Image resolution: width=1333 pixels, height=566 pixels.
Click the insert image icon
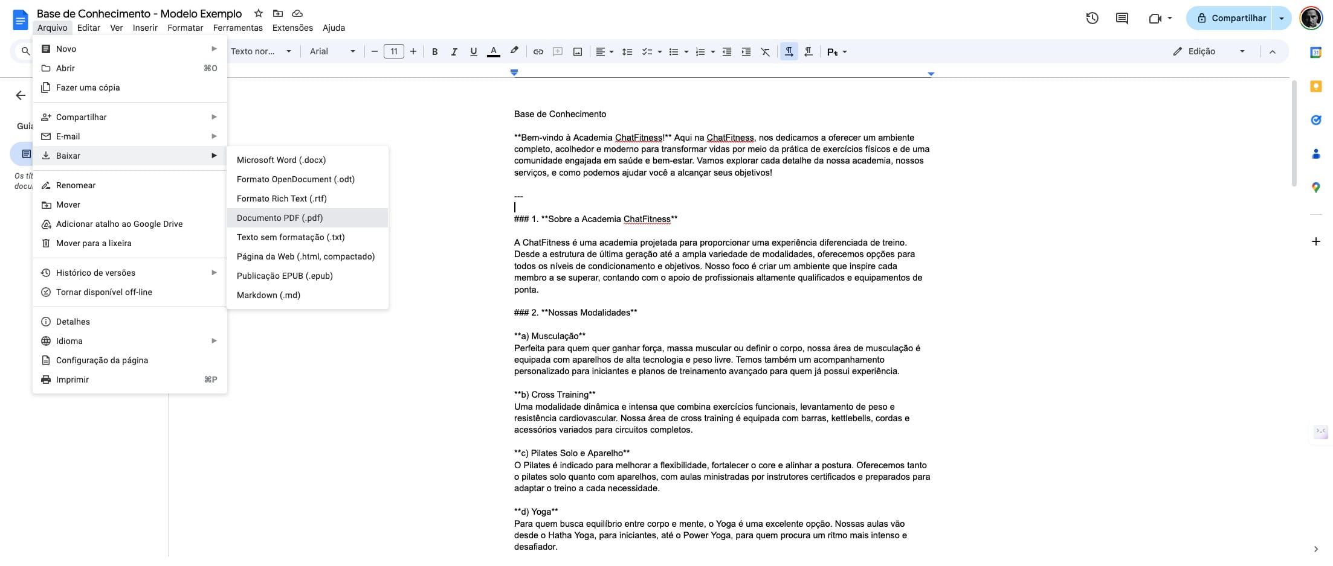578,52
